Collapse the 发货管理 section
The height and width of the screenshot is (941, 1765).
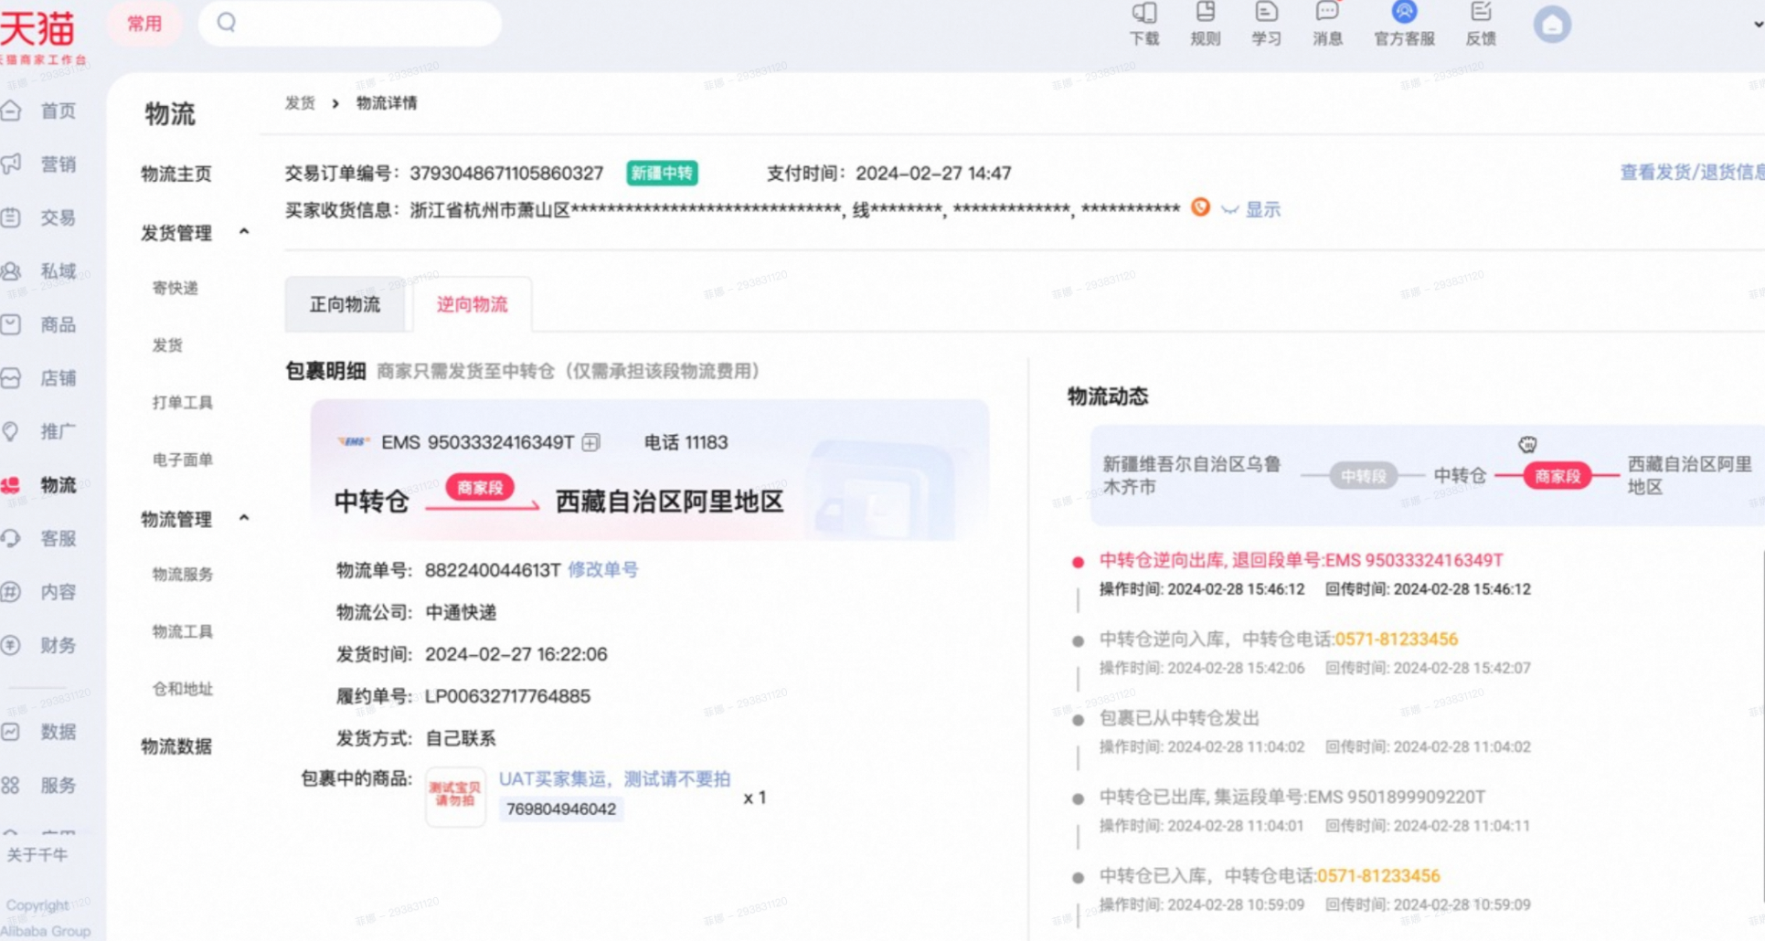244,232
